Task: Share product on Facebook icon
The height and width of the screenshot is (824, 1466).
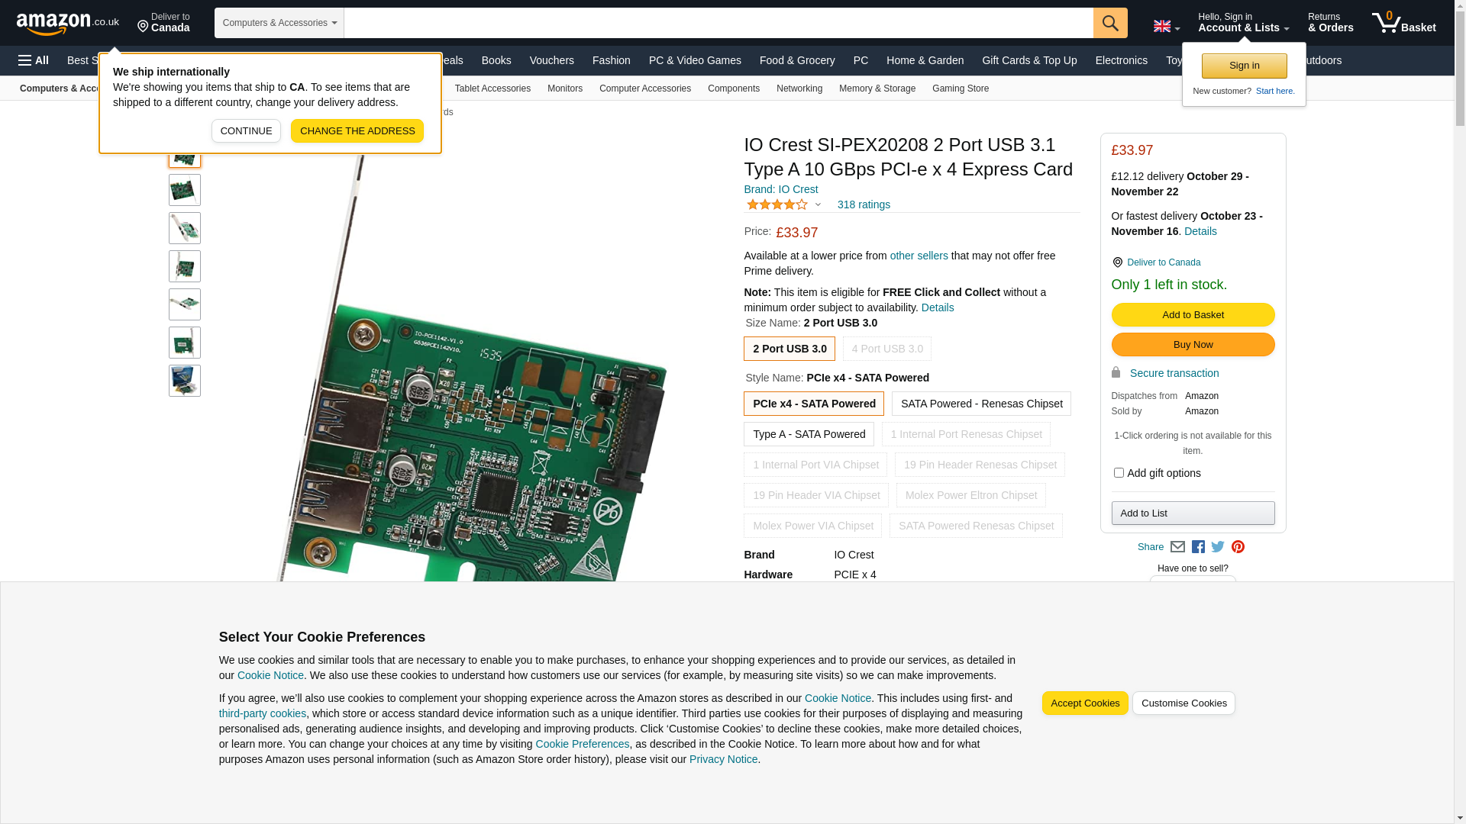Action: click(x=1198, y=547)
